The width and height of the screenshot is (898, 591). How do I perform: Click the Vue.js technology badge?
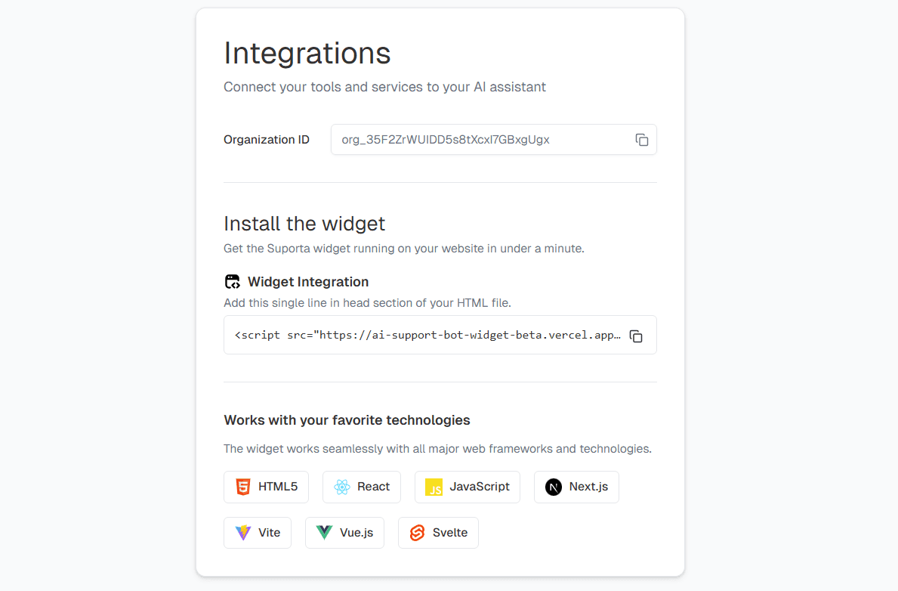344,532
